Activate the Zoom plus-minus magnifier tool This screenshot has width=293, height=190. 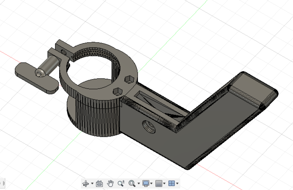[121, 183]
